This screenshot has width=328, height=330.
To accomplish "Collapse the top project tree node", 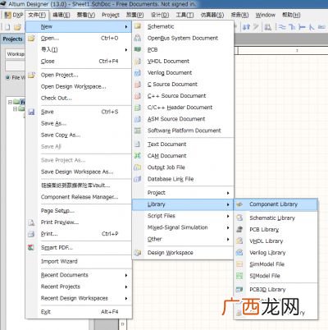I will pyautogui.click(x=10, y=102).
